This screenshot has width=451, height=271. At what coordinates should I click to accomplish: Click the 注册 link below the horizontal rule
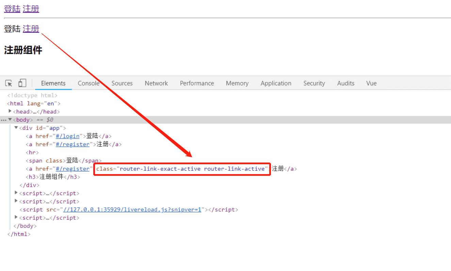[31, 29]
